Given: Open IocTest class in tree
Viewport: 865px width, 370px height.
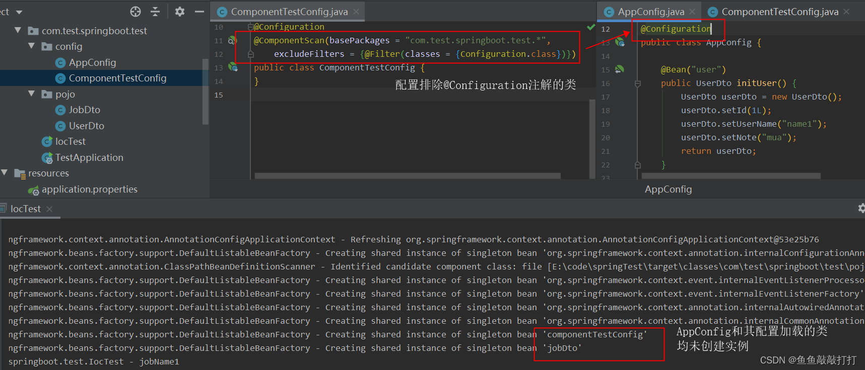Looking at the screenshot, I should point(70,141).
